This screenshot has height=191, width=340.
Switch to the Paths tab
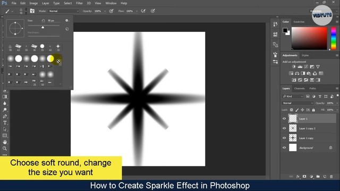[312, 89]
